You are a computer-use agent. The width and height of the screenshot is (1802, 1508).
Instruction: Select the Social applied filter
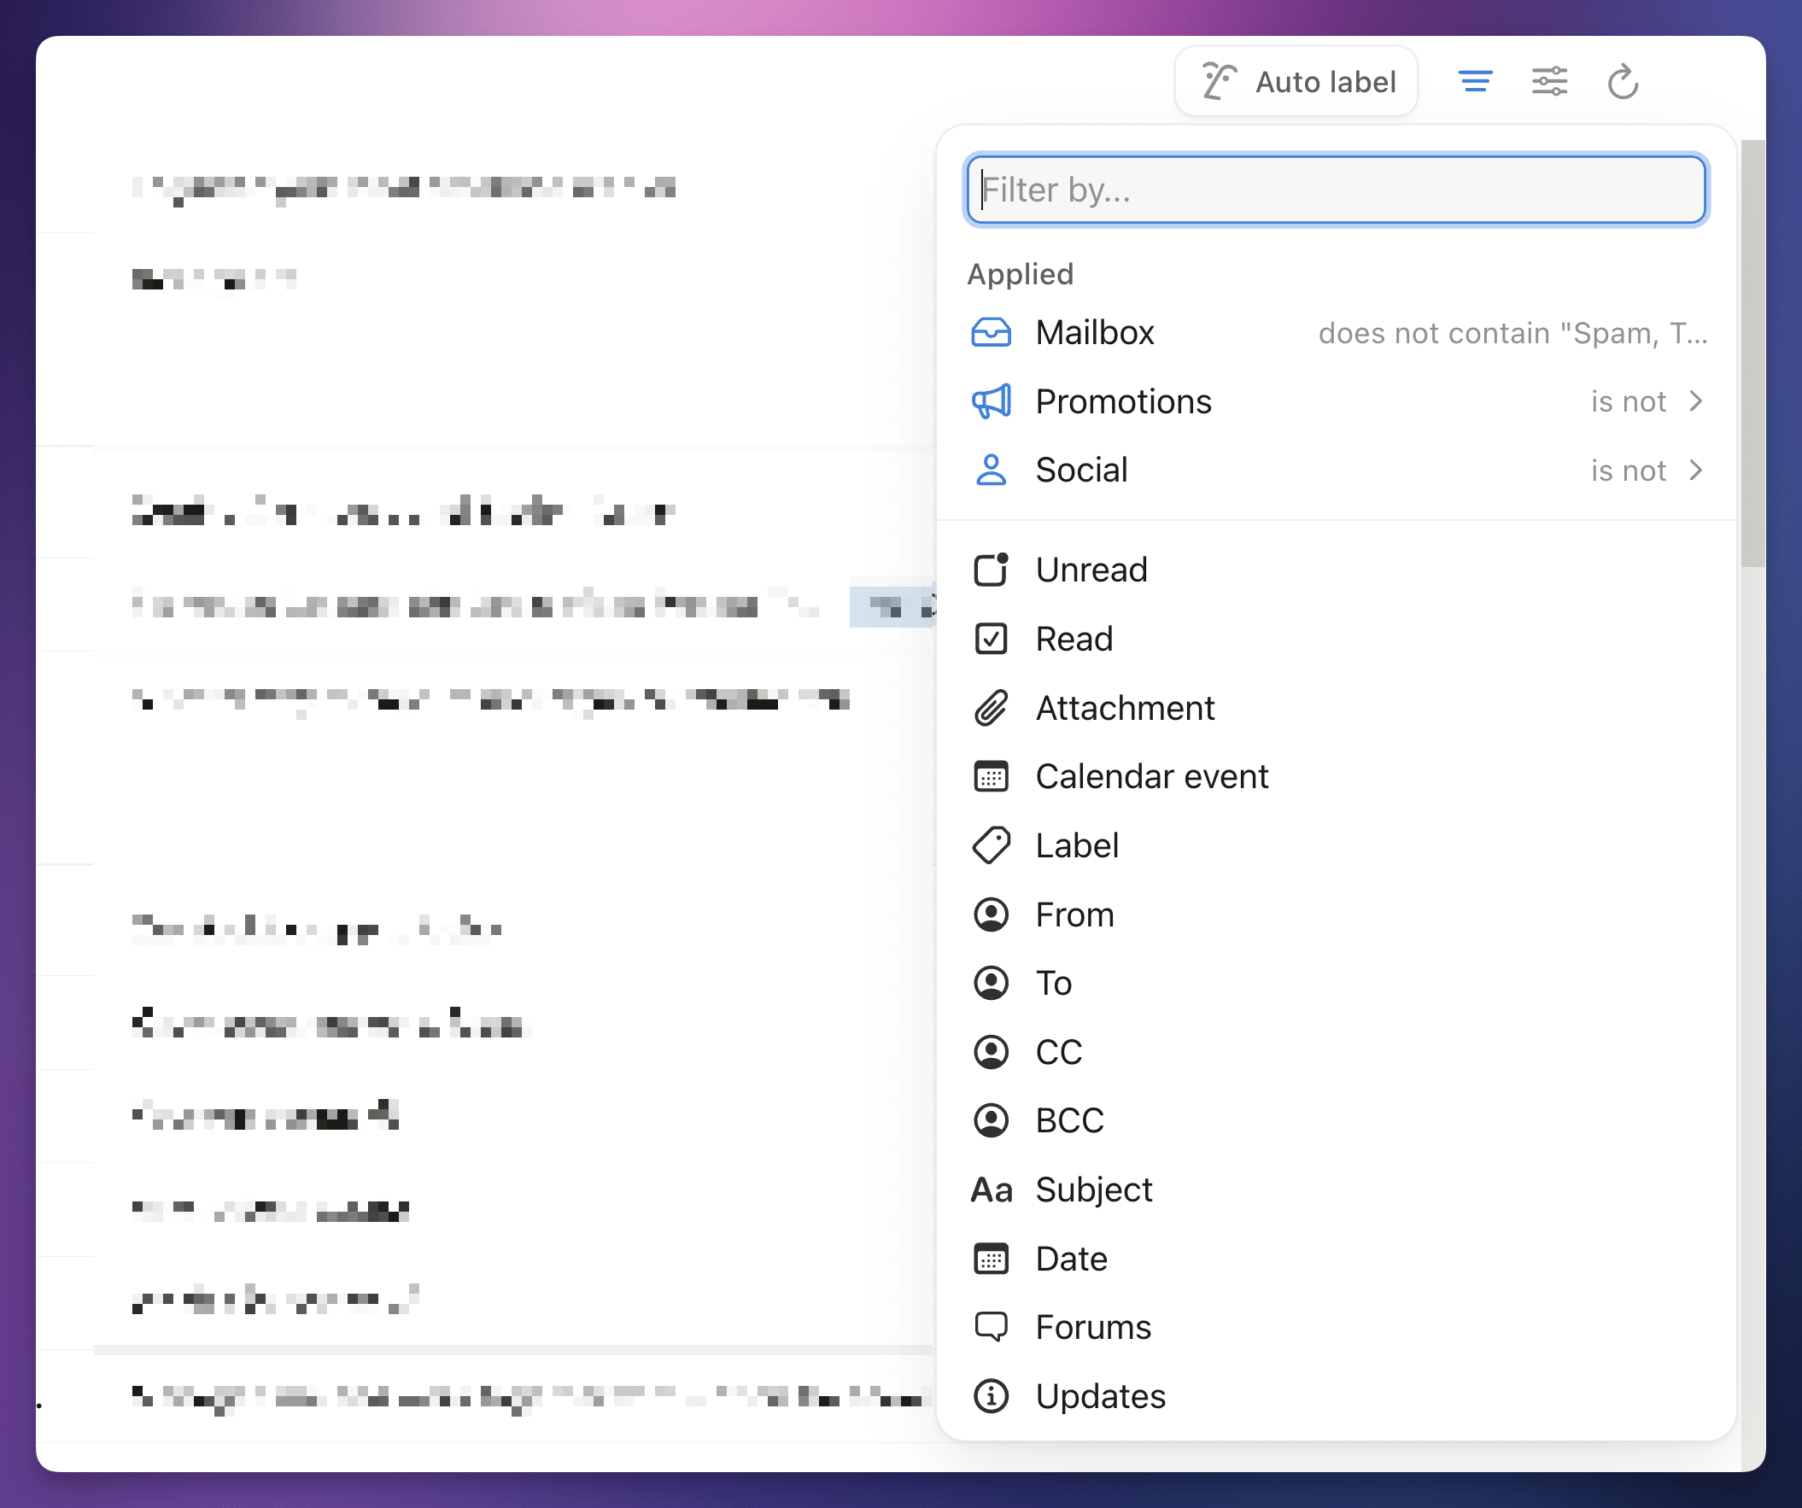1337,470
